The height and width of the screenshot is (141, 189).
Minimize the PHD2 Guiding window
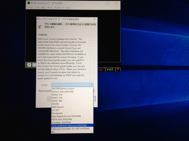(x=99, y=4)
